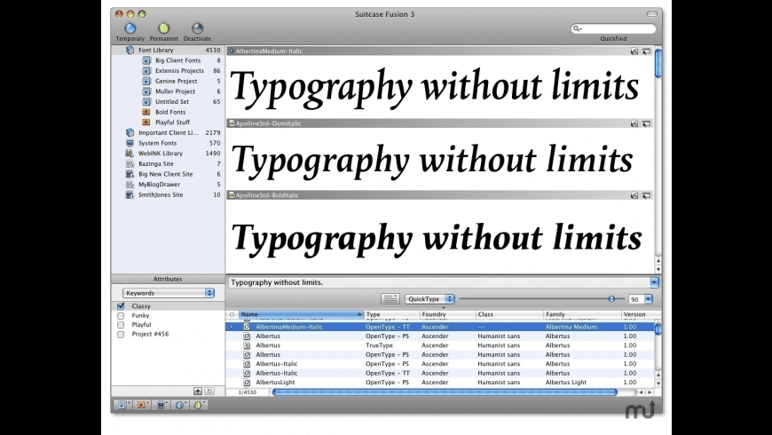Sort fonts by the Type column
772x435 pixels.
tap(391, 314)
